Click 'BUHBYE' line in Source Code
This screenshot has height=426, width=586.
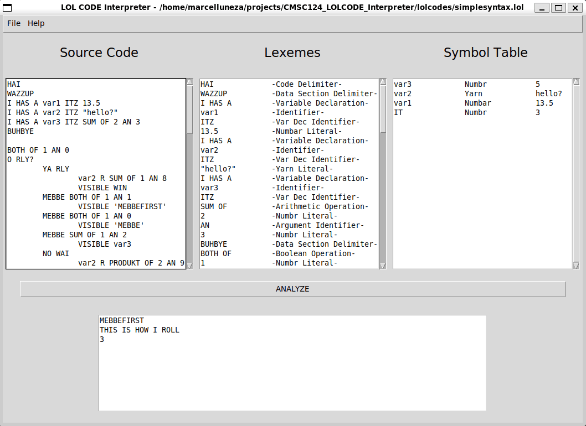point(20,132)
